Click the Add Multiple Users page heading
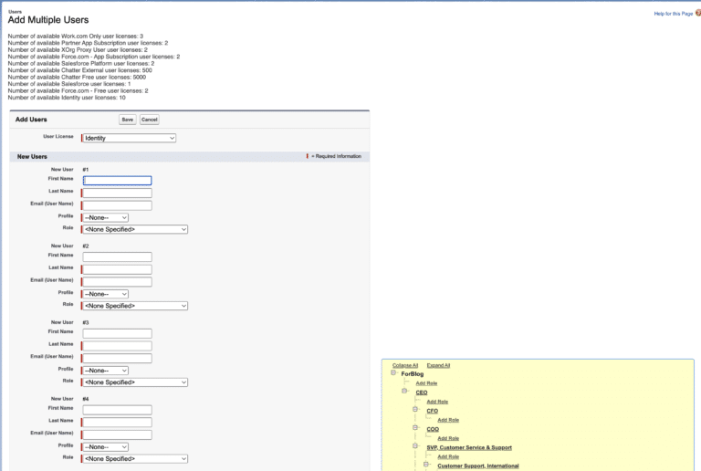The image size is (701, 471). click(x=48, y=20)
